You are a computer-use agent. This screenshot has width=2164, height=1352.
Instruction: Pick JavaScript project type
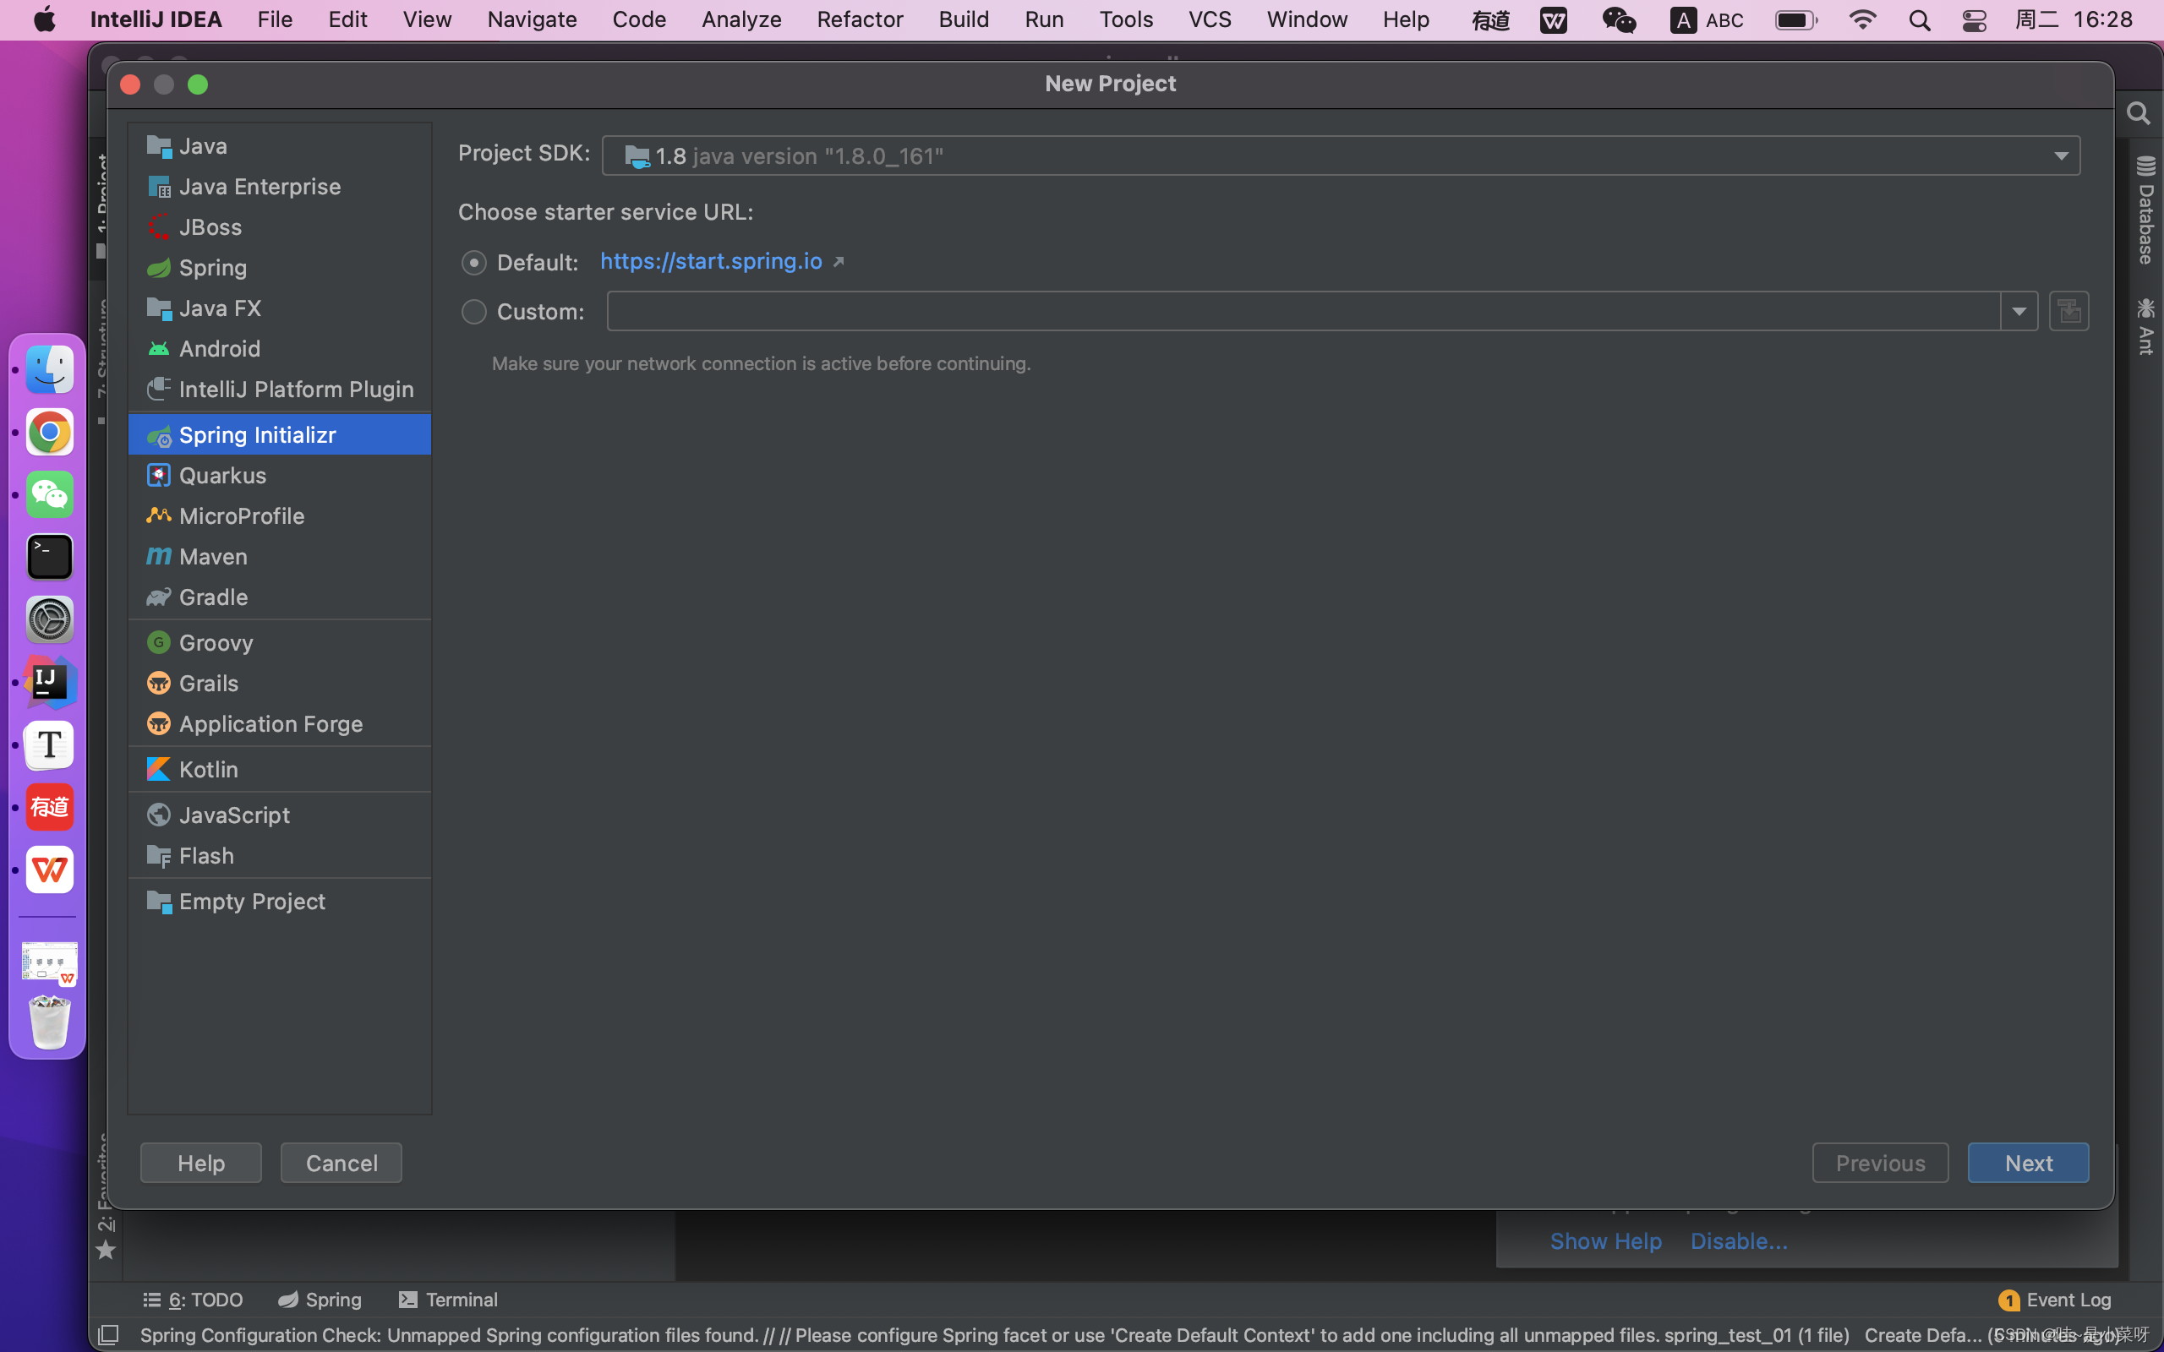point(279,815)
